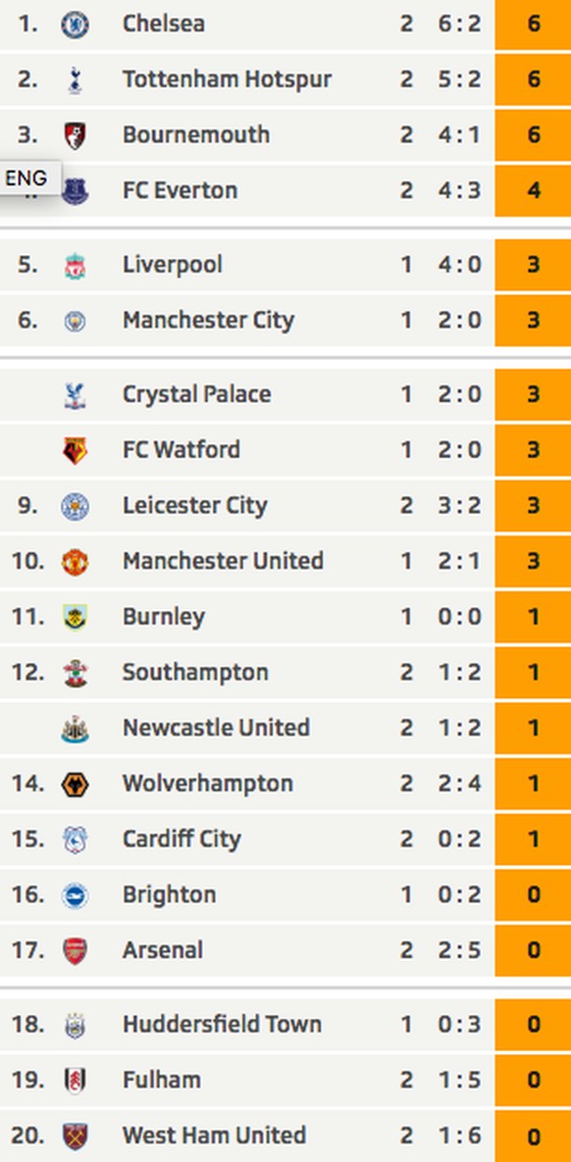Image resolution: width=571 pixels, height=1162 pixels.
Task: Click the Chelsea club crest icon
Action: click(75, 25)
